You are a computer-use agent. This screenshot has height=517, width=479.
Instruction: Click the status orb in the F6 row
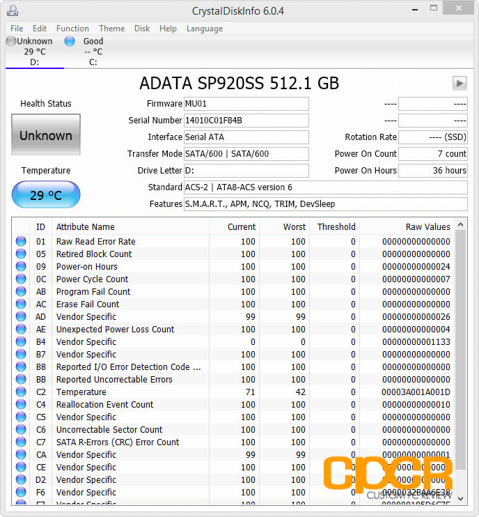[x=21, y=492]
